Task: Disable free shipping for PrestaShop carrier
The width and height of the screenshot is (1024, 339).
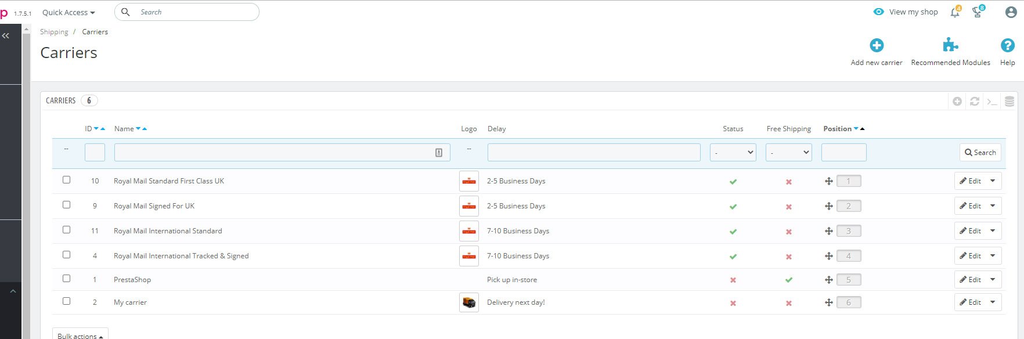Action: tap(789, 280)
